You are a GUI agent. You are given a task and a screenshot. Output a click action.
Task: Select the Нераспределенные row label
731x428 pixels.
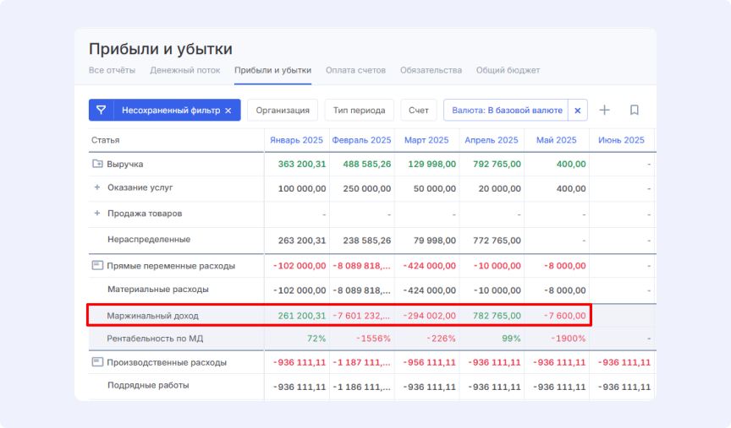point(149,239)
